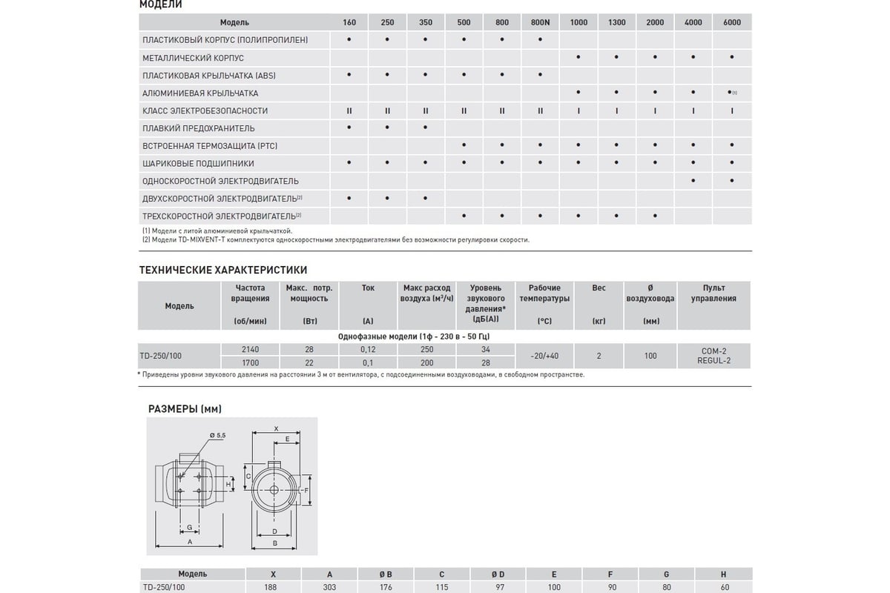Click the РАЗМЕРЫ (мм) heading
The height and width of the screenshot is (593, 890).
185,409
